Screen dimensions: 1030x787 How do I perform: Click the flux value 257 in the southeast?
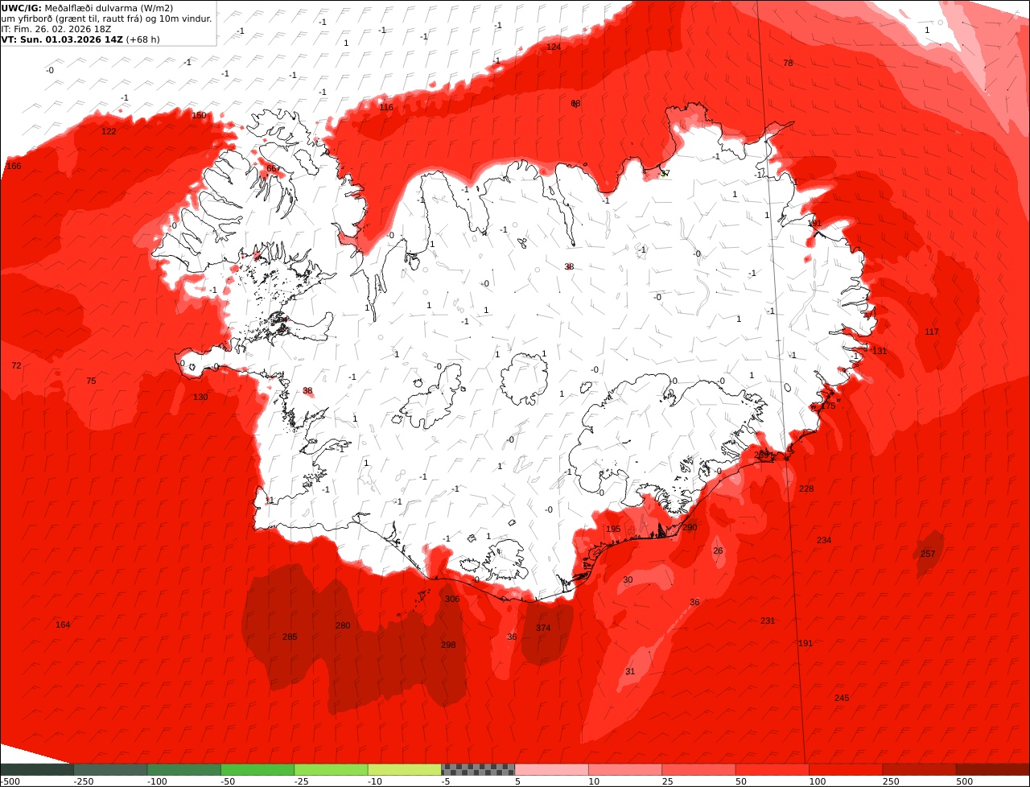tap(928, 554)
